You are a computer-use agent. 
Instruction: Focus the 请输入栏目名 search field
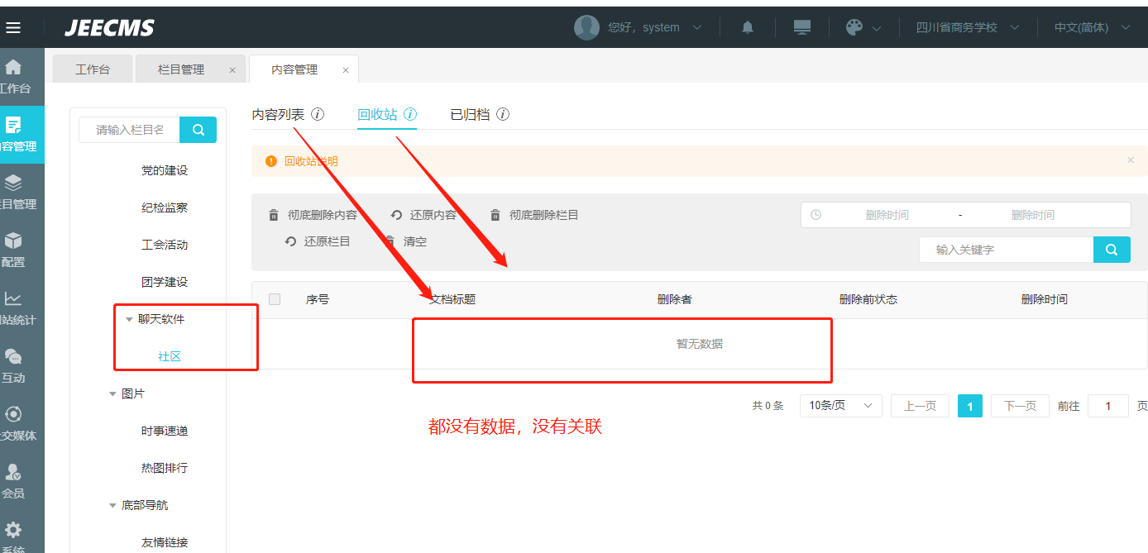[129, 130]
